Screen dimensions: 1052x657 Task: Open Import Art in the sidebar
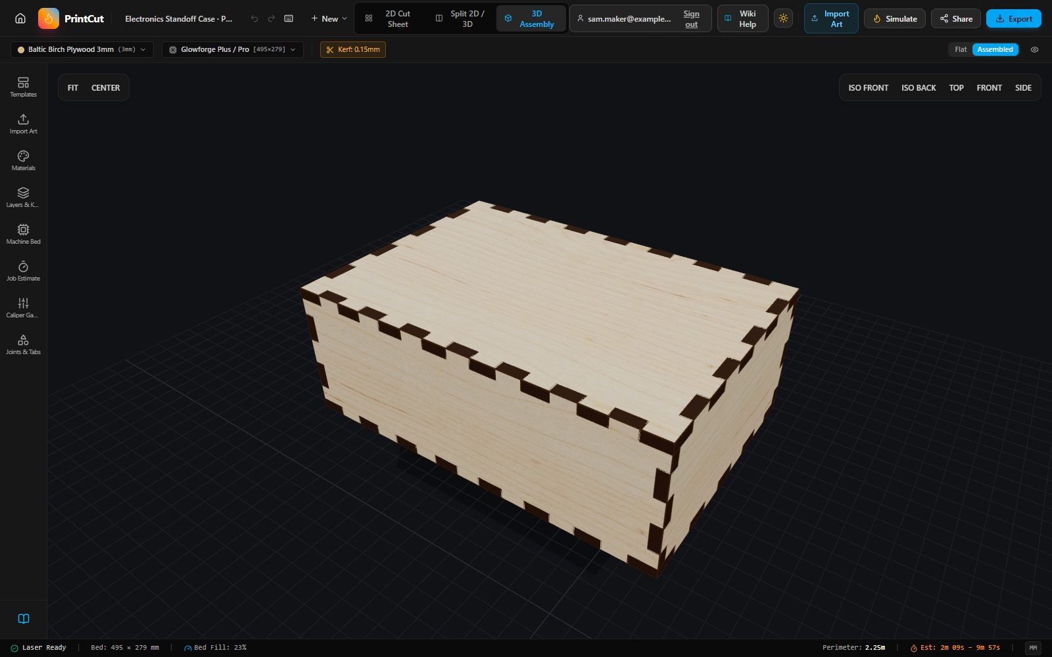[x=23, y=124]
